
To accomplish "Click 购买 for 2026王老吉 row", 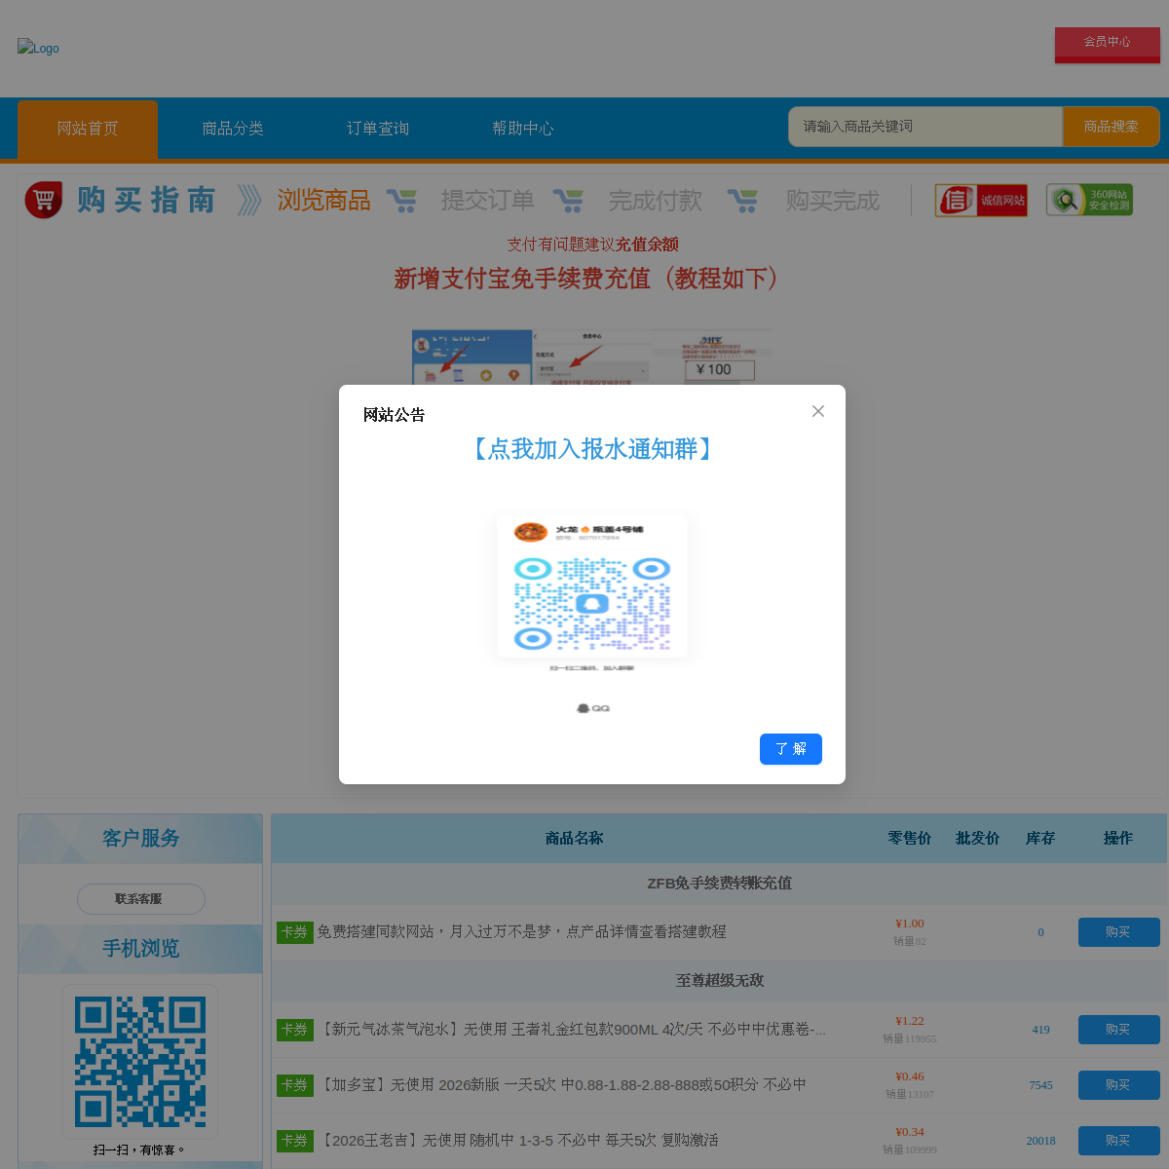I will tap(1119, 1141).
